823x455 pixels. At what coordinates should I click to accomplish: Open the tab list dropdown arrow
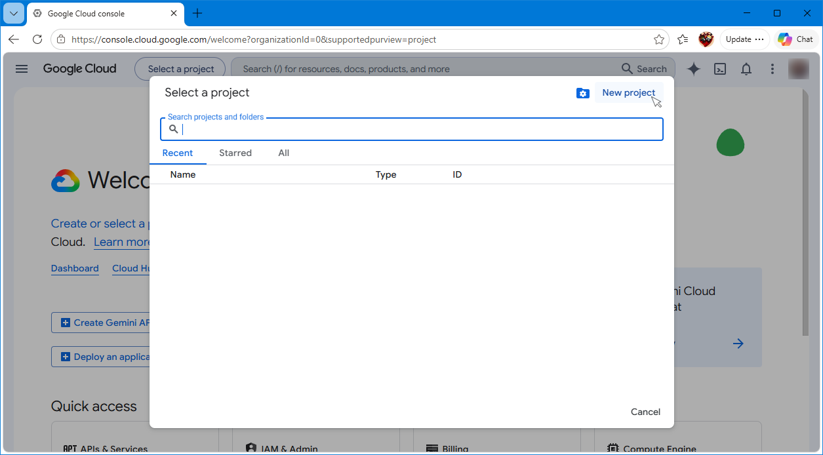coord(13,13)
